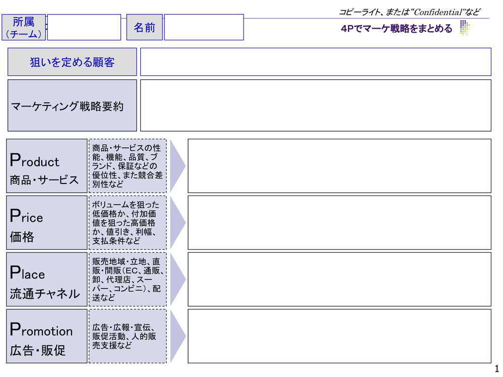Select the 所属(チーム) label box
The height and width of the screenshot is (377, 503).
(24, 28)
